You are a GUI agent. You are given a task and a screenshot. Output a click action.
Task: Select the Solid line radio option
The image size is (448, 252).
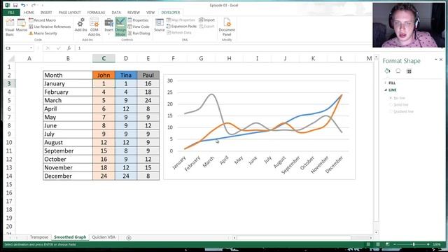coord(391,105)
